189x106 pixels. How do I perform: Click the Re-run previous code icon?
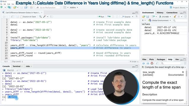coord(109,16)
